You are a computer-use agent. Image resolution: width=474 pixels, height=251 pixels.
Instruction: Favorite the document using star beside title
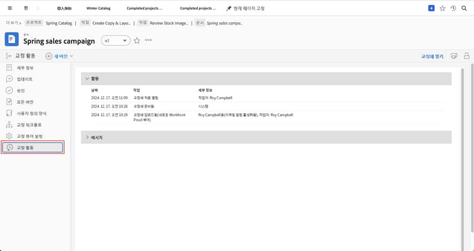[x=137, y=40]
